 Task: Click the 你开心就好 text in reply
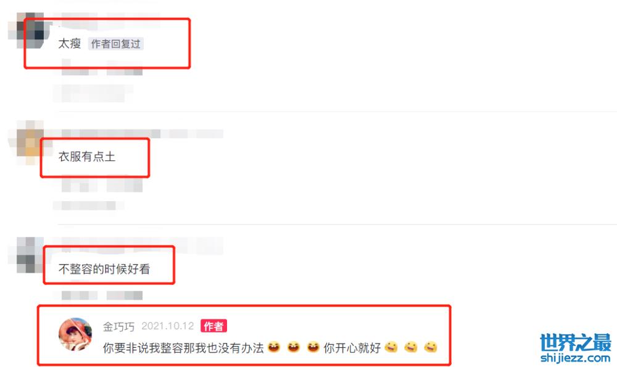coord(352,348)
